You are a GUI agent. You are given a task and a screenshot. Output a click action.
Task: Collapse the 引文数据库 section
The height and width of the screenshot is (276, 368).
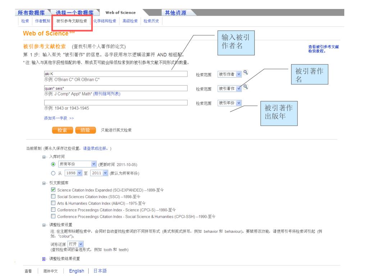pos(44,183)
